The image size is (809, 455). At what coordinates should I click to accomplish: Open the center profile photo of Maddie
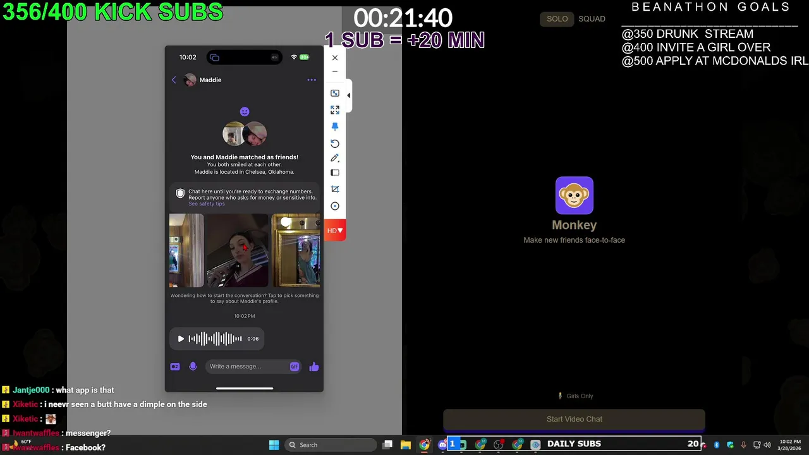(237, 250)
